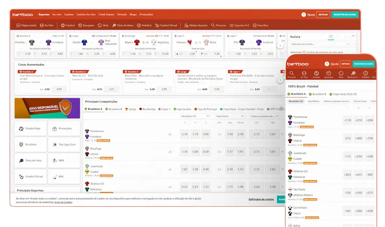Click the Ajuda help icon on desktop header
385x227 pixels.
[x=304, y=15]
